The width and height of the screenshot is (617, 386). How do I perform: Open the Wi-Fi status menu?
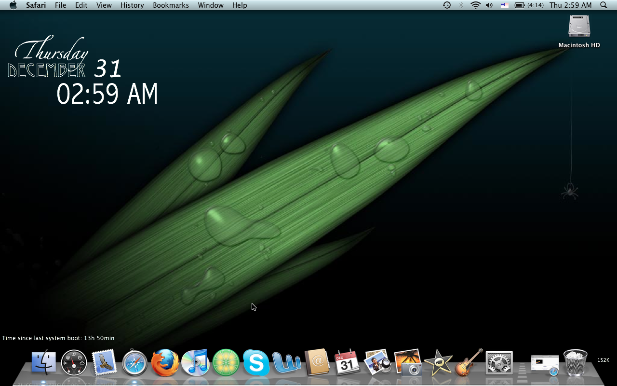476,5
